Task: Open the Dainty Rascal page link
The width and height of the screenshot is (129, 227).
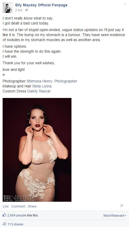Action: (39, 91)
